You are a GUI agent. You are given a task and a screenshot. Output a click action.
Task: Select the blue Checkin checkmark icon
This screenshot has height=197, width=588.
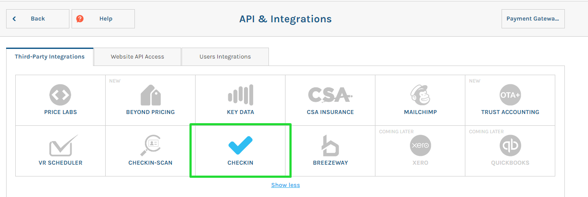point(240,145)
